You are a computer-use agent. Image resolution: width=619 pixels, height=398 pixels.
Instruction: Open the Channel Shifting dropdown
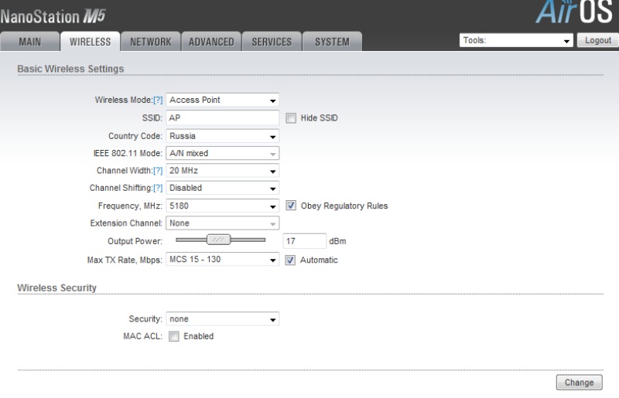pos(222,188)
